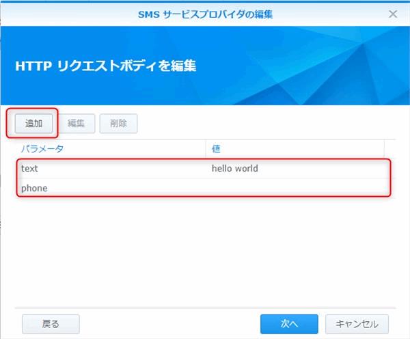Click the 追加 (Add) button
This screenshot has width=410, height=339.
33,124
